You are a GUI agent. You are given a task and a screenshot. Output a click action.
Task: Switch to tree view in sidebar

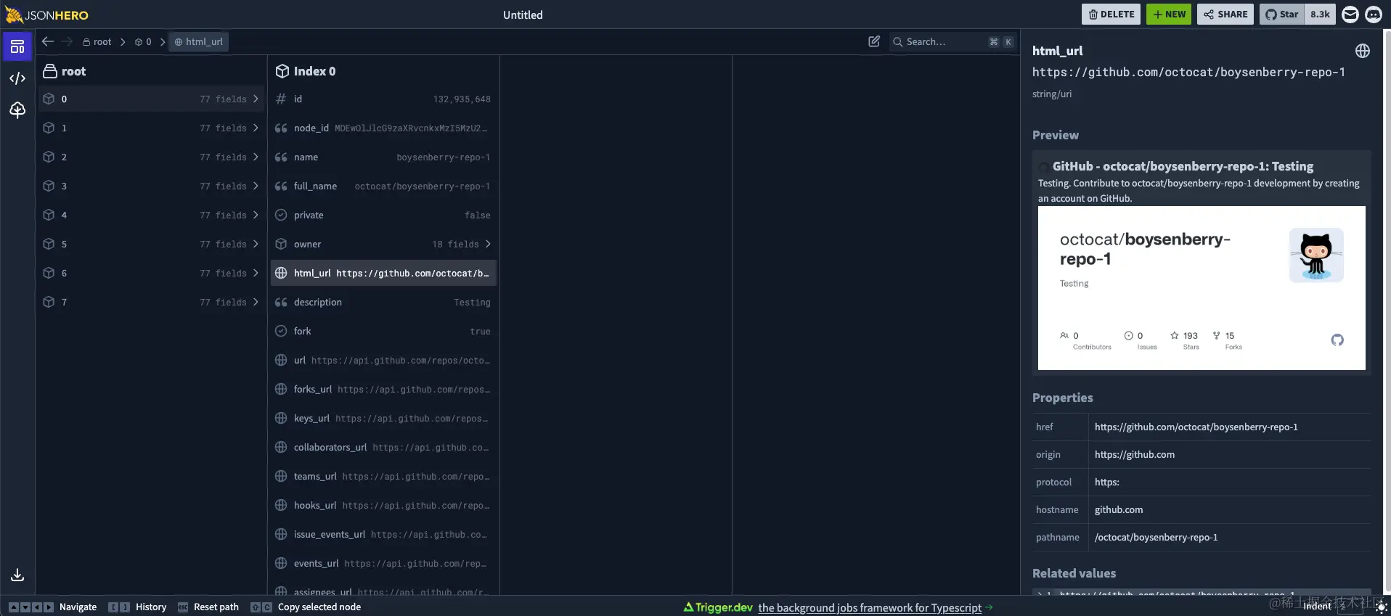pos(17,110)
